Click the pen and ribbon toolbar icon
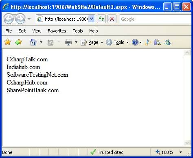This screenshot has height=158, width=193. [x=148, y=42]
